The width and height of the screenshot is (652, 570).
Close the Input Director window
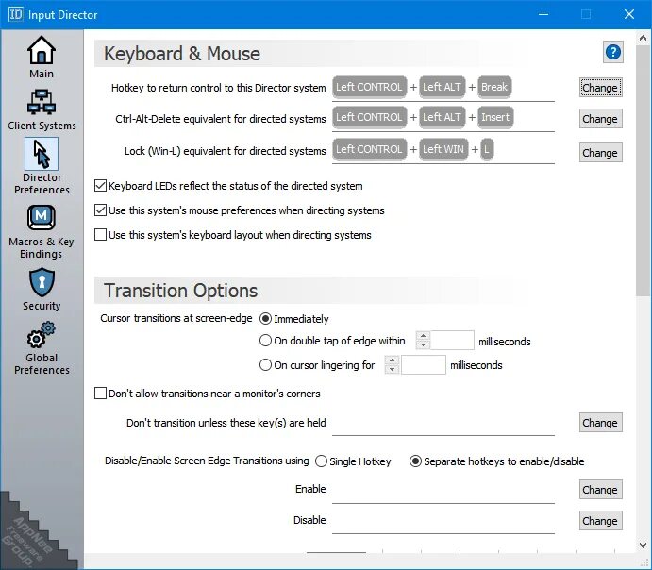click(x=629, y=14)
